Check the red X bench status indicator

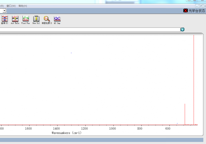185,11
